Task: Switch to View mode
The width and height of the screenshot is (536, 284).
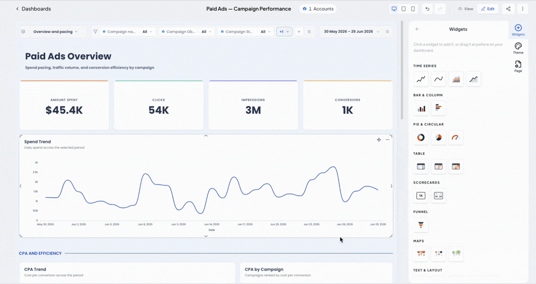Action: click(x=466, y=9)
